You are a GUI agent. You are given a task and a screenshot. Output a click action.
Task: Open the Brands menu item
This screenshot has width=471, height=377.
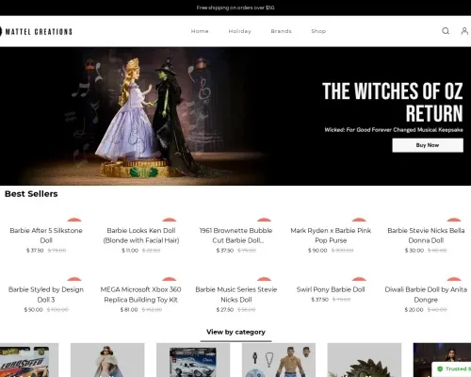[281, 31]
